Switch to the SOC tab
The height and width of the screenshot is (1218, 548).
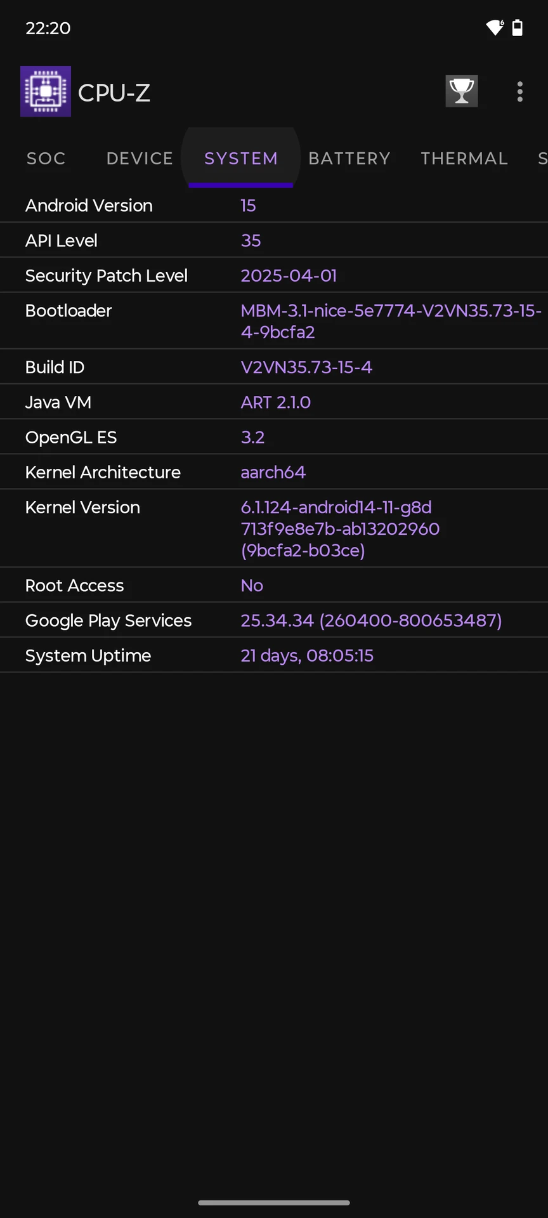pos(46,158)
